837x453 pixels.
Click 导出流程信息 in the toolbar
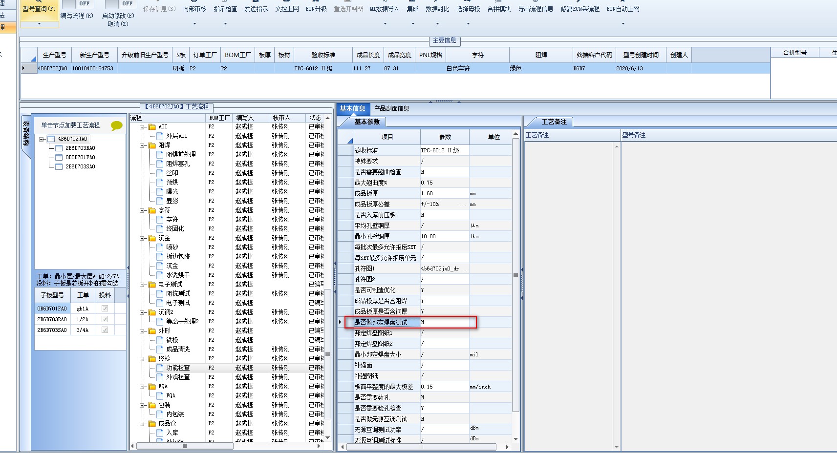click(536, 9)
